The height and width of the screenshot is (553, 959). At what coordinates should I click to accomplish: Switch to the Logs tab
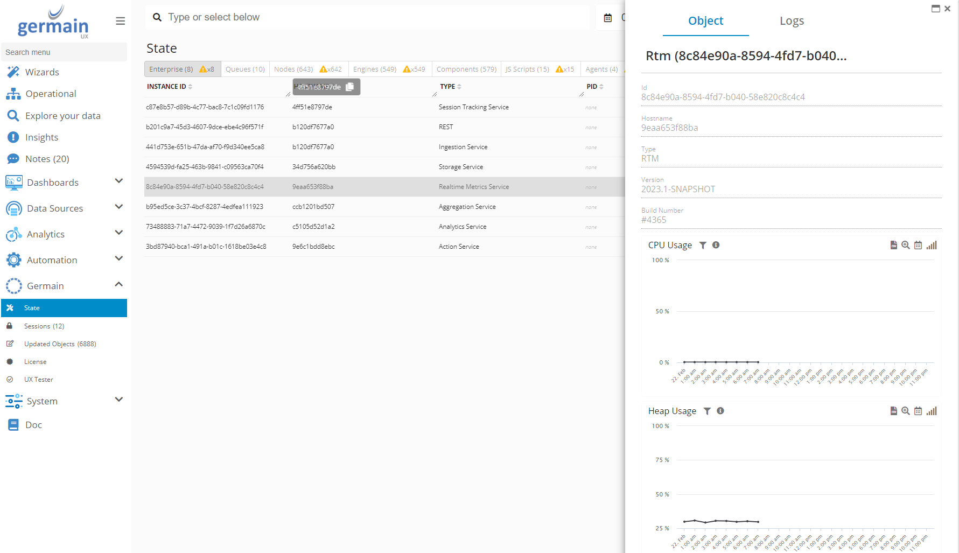point(792,21)
